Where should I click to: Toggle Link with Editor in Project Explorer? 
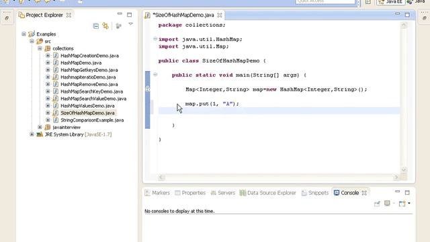click(105, 26)
